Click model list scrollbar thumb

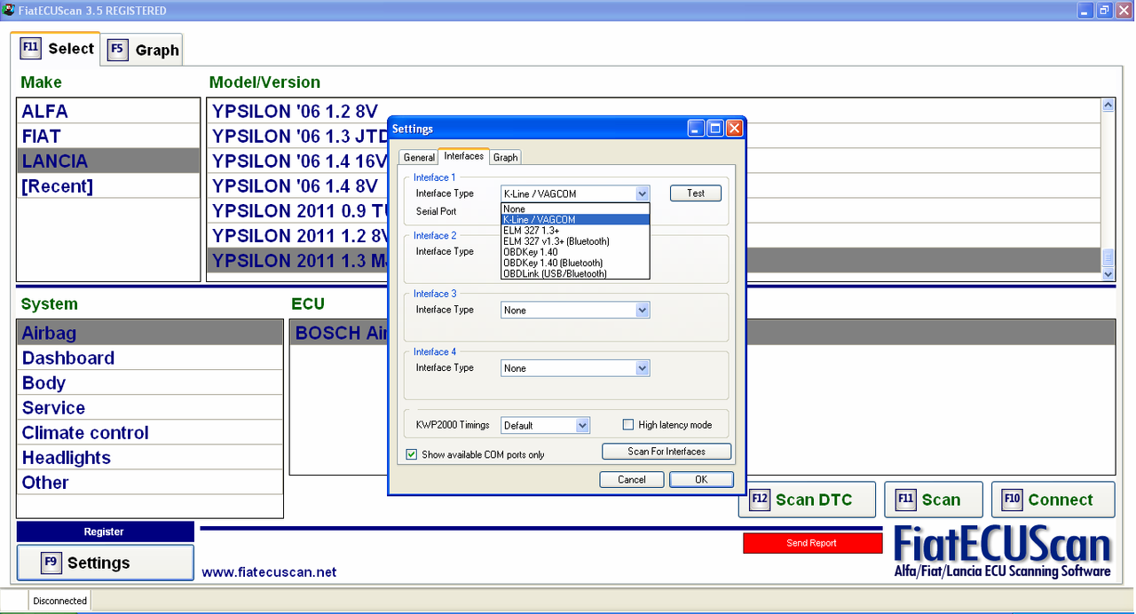[1108, 258]
